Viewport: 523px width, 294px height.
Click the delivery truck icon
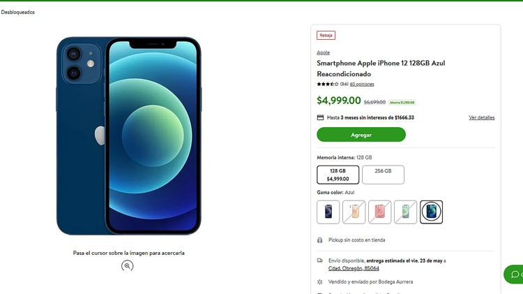pyautogui.click(x=320, y=260)
